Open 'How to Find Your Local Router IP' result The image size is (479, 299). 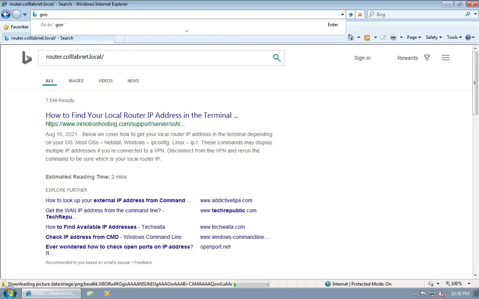(x=142, y=115)
